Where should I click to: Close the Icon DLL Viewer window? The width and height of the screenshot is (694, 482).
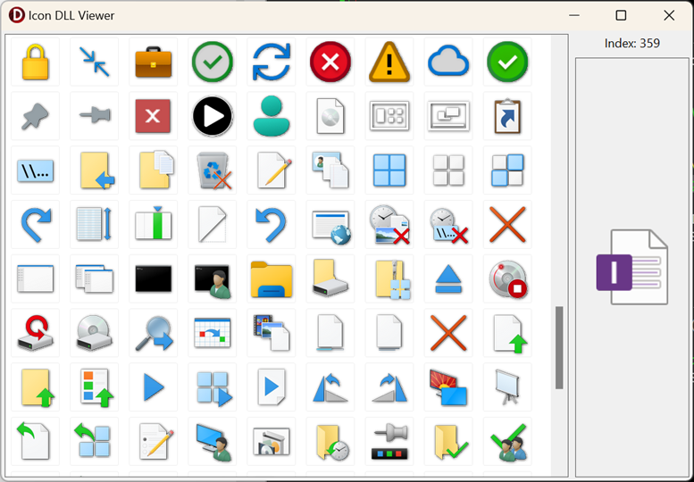click(669, 15)
